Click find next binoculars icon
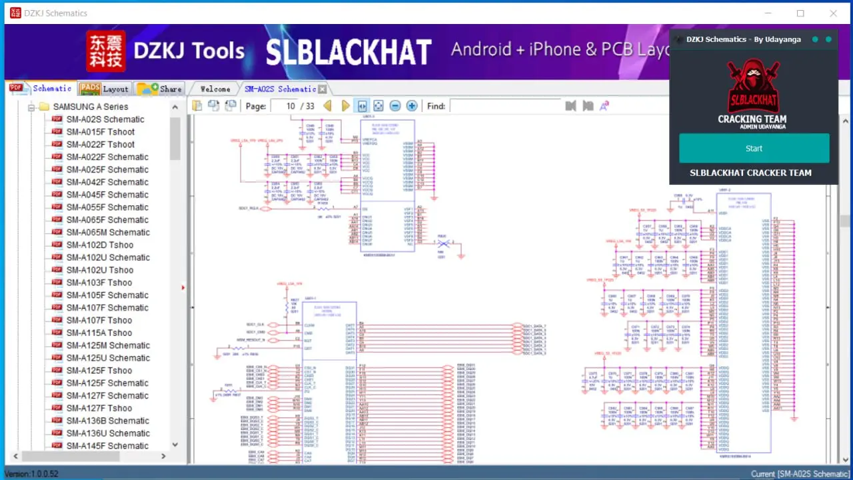 click(588, 105)
